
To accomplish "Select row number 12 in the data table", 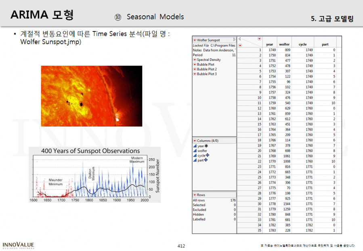I will pos(250,108).
